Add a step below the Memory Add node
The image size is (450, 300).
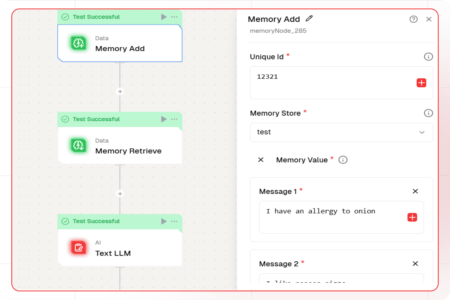point(120,91)
